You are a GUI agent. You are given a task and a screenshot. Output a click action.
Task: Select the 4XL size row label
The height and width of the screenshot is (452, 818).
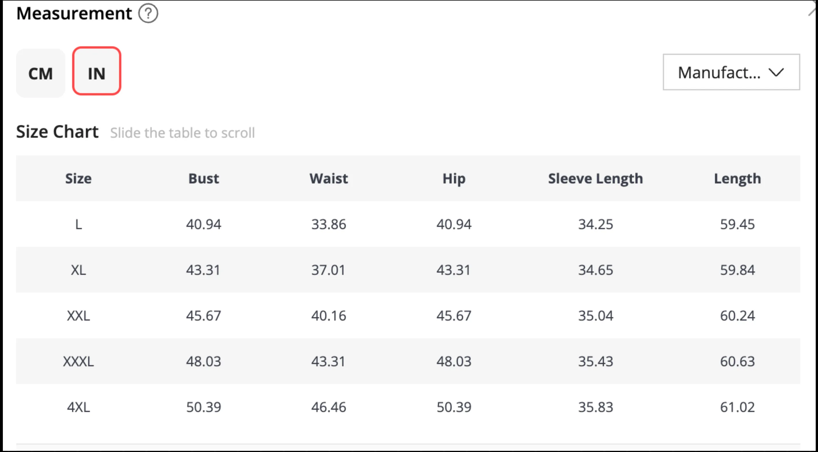click(x=78, y=407)
